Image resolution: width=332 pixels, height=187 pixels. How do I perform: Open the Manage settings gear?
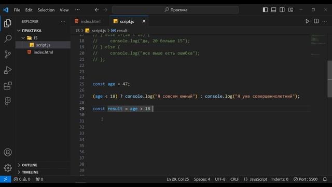point(8,168)
